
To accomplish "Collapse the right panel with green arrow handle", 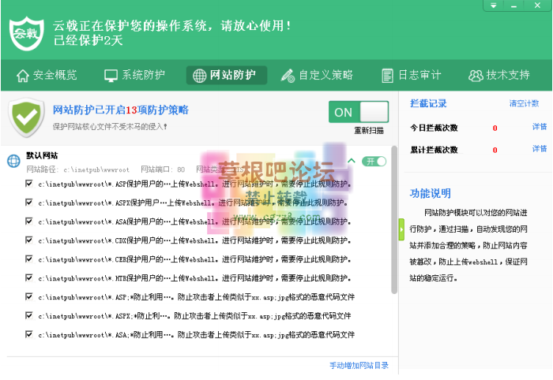I will pos(401,229).
